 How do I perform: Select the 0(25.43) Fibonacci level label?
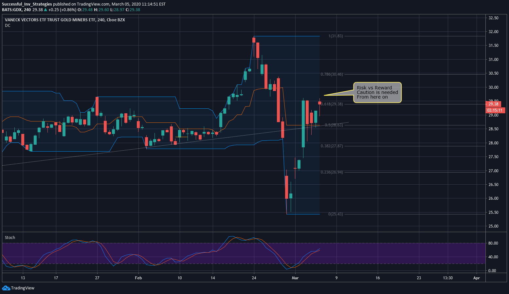pos(336,214)
